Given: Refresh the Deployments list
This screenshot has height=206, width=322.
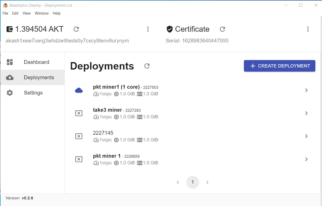Looking at the screenshot, I should coord(147,66).
